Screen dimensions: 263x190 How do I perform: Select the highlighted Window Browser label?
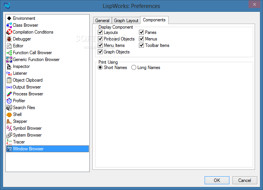[28, 149]
